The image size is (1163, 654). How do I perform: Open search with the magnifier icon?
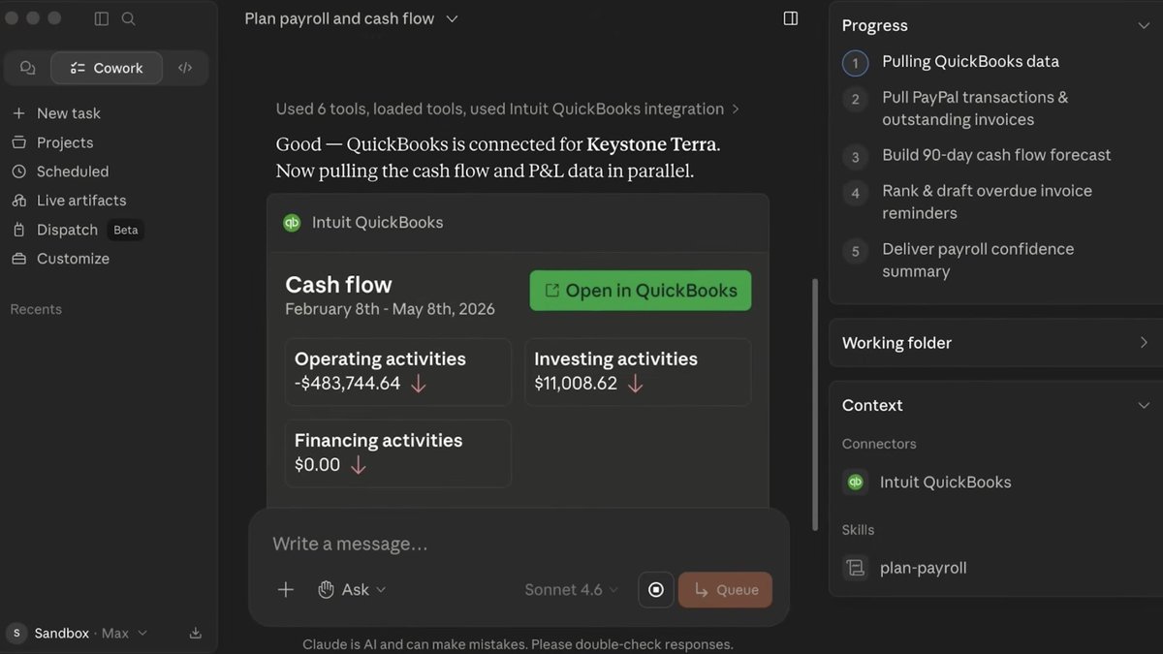[129, 18]
